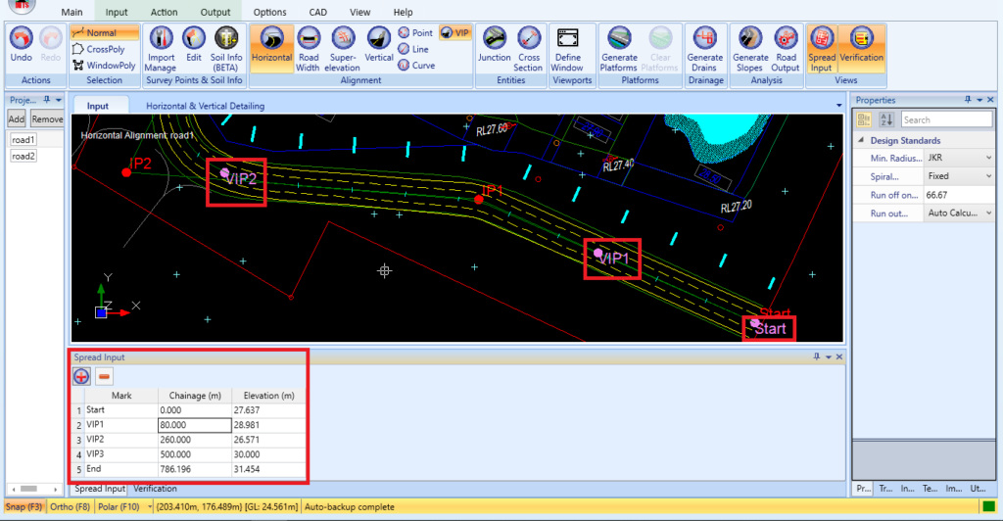Viewport: 1003px width, 521px height.
Task: Switch to Spread Input bottom tab
Action: point(100,489)
